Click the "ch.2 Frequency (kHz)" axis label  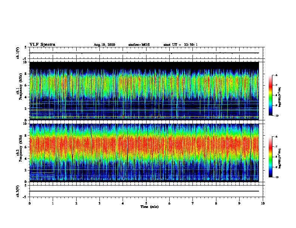(19, 148)
